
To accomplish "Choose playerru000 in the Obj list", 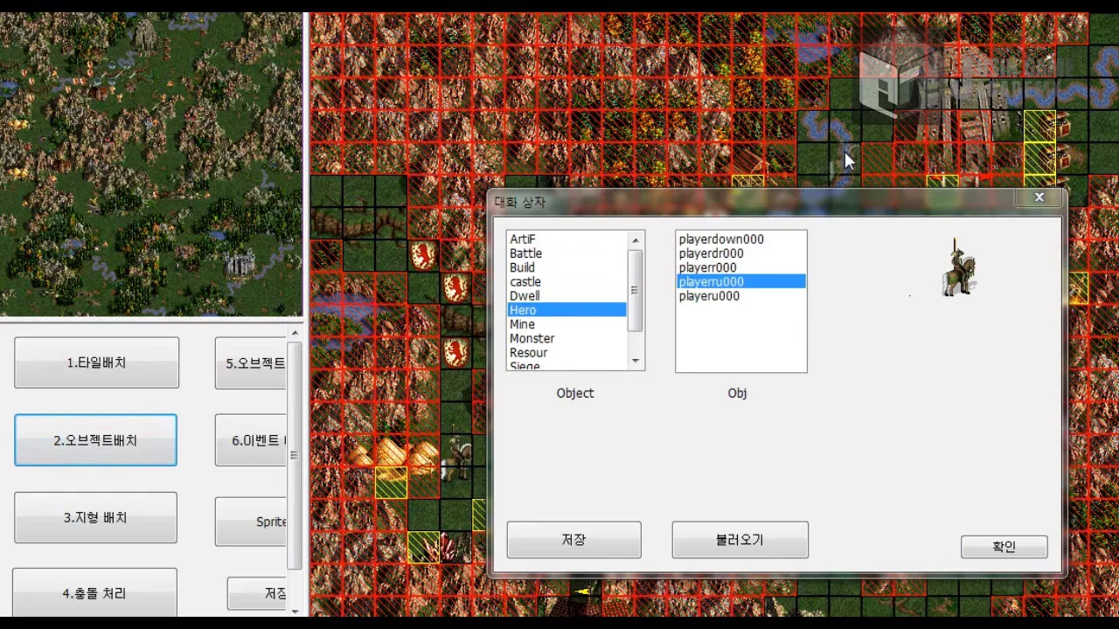I will click(741, 281).
